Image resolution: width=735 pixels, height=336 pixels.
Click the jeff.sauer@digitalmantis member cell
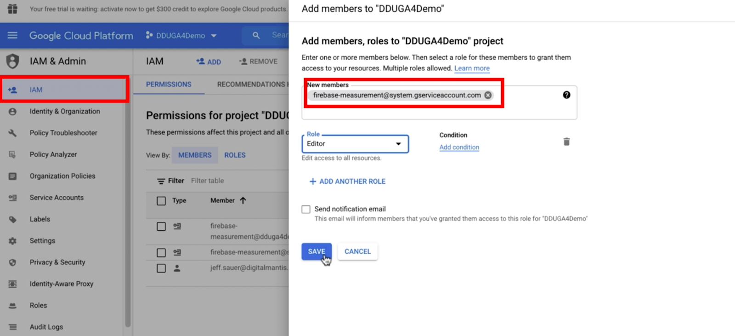pyautogui.click(x=249, y=268)
